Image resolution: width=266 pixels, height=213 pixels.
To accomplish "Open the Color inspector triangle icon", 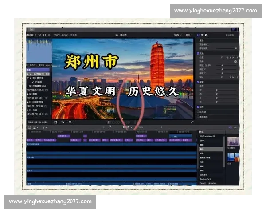I will coord(202,35).
